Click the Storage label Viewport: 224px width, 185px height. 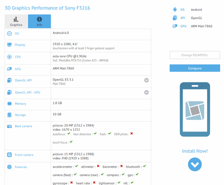[x=20, y=115]
